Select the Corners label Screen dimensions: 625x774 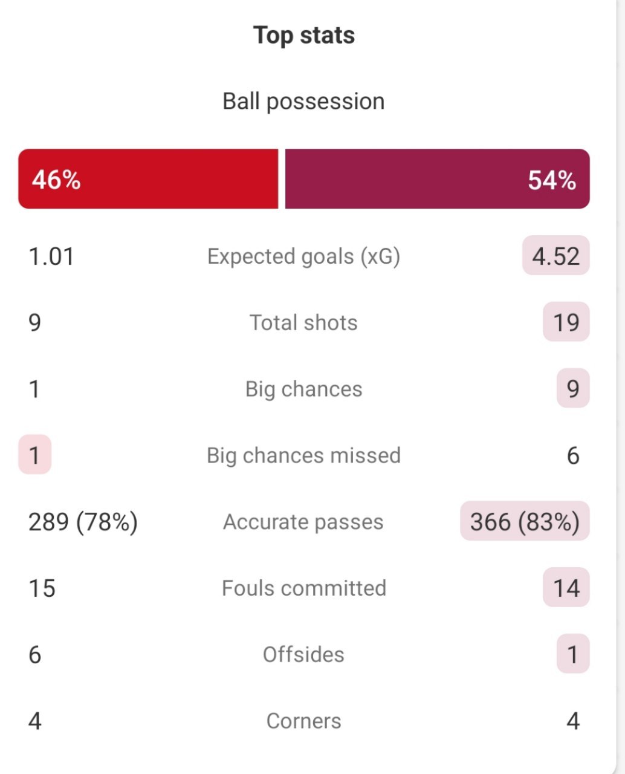(303, 721)
